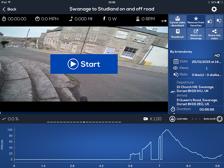Share this video
The width and height of the screenshot is (224, 168).
click(x=214, y=34)
